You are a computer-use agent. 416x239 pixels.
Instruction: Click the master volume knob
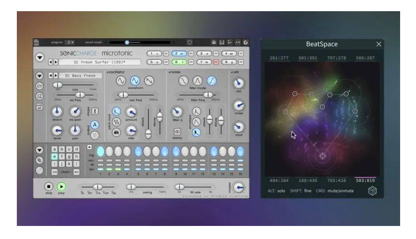click(x=238, y=187)
